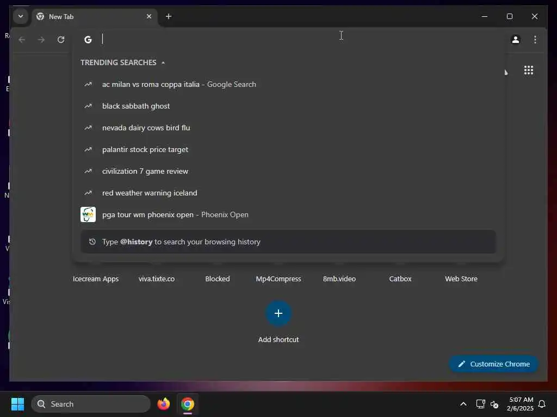Screen dimensions: 557x417
Task: Open the tab search dropdown arrow
Action: [x=21, y=16]
